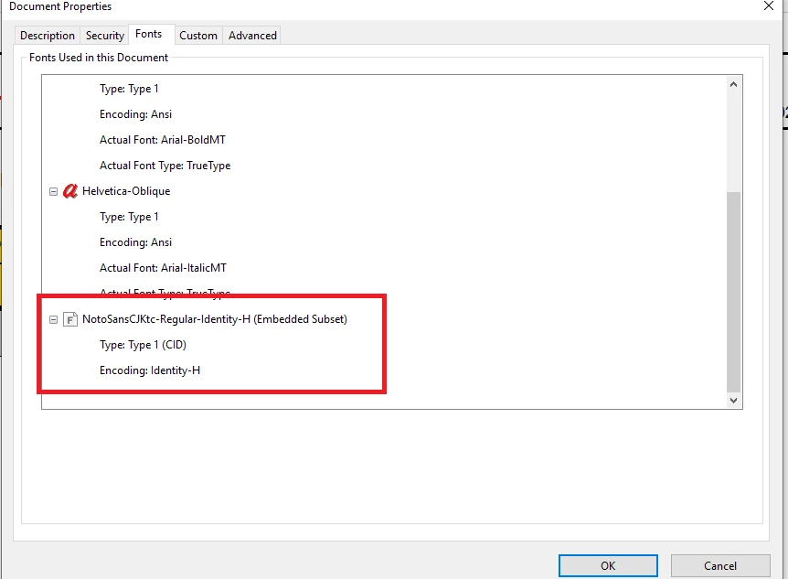The height and width of the screenshot is (579, 788).
Task: Open the Description tab
Action: 48,35
